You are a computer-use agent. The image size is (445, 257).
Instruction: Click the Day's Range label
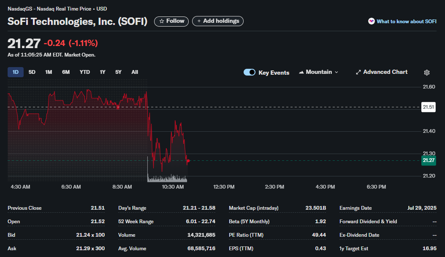click(x=132, y=208)
